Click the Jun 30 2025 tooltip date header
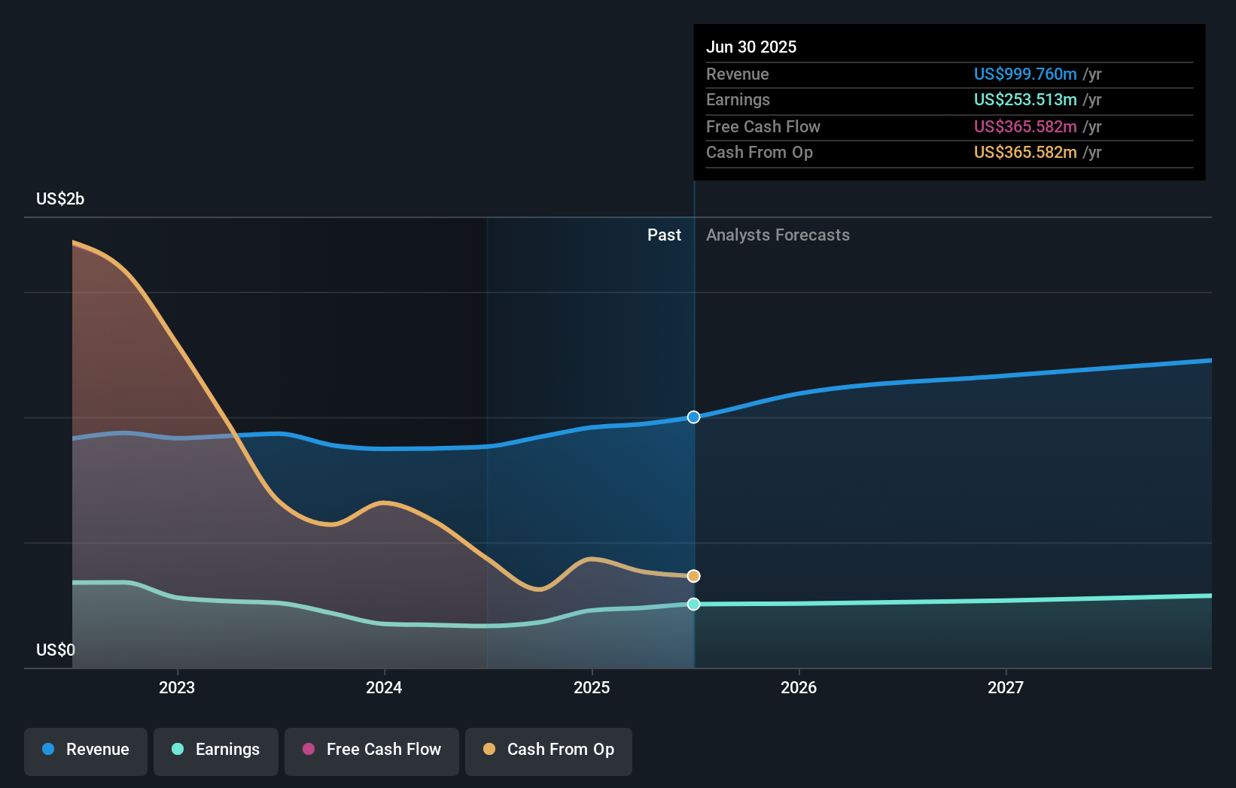1236x788 pixels. click(x=751, y=47)
